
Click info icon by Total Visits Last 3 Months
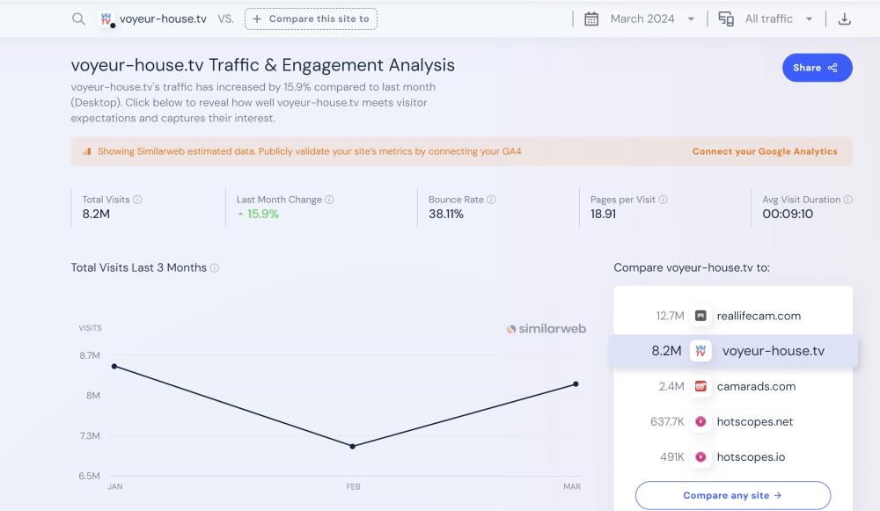tap(215, 268)
